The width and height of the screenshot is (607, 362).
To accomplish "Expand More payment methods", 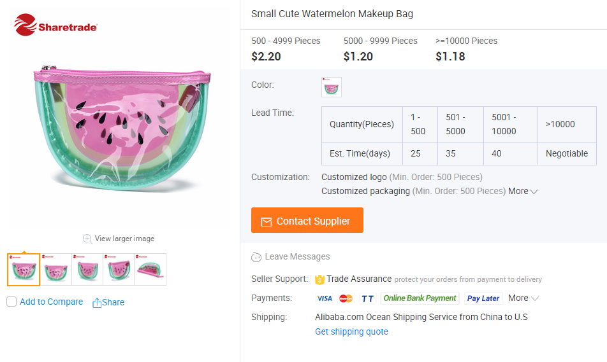I will (x=523, y=298).
